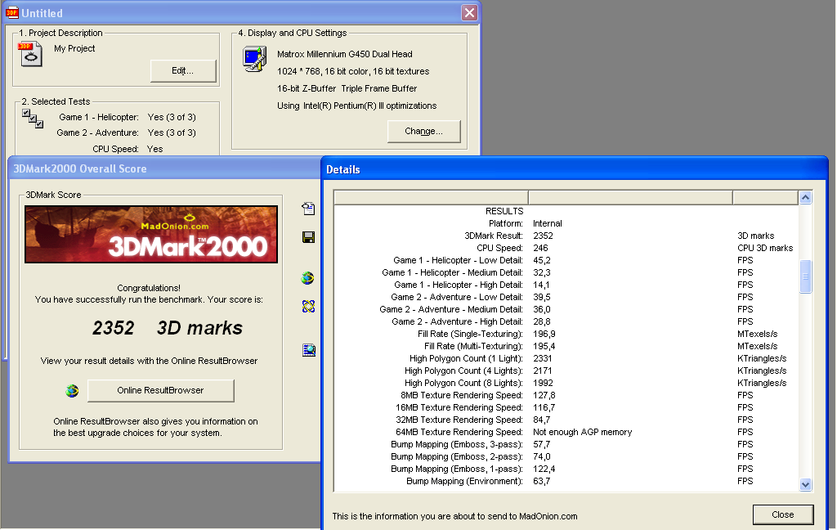This screenshot has height=530, width=837.
Task: Click the floppy disk save icon
Action: pyautogui.click(x=308, y=237)
